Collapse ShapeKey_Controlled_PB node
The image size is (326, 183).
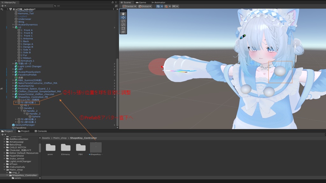pos(13,97)
